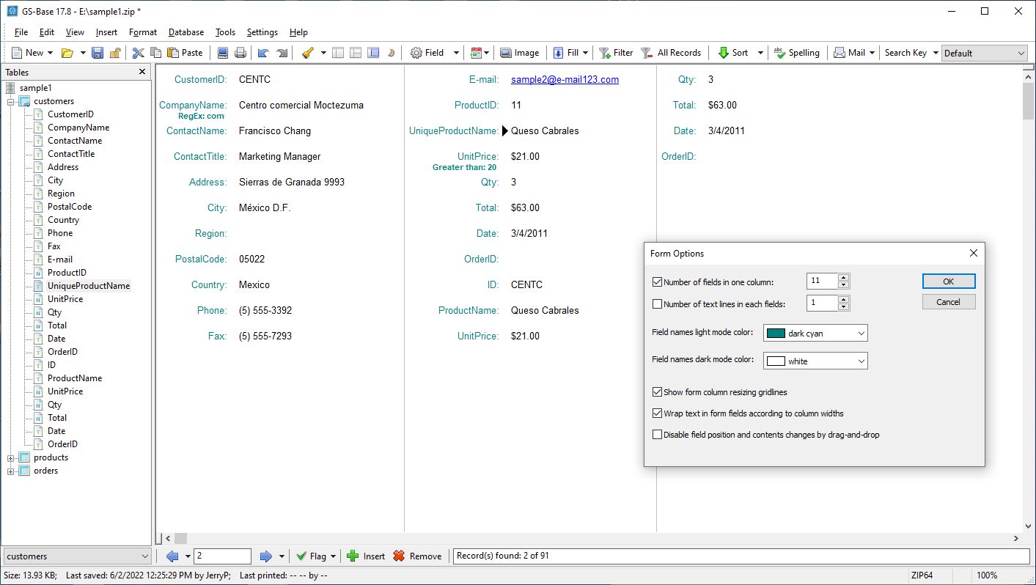The image size is (1036, 585).
Task: Click OK in Form Options dialog
Action: [949, 282]
